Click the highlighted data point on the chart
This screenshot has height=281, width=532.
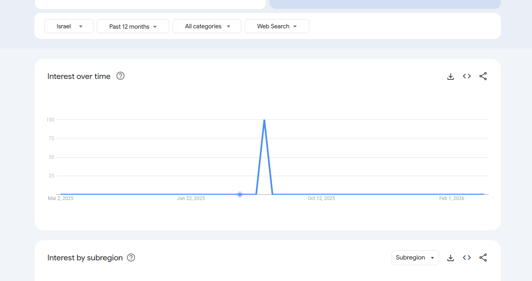pyautogui.click(x=240, y=194)
